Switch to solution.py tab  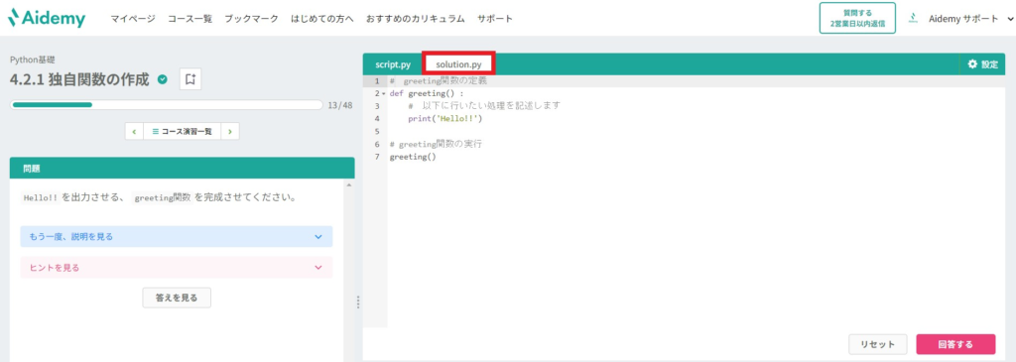click(458, 64)
